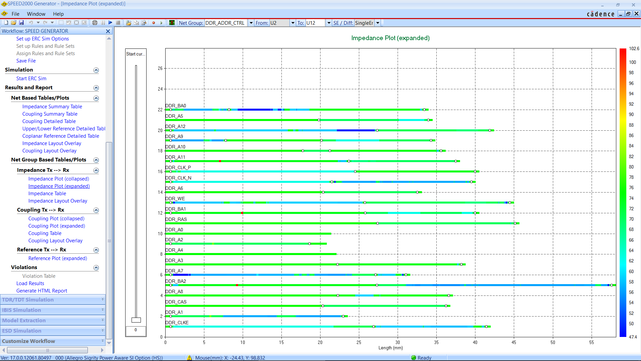Screen dimensions: 641x361
Task: Click the Open file folder icon
Action: click(14, 23)
